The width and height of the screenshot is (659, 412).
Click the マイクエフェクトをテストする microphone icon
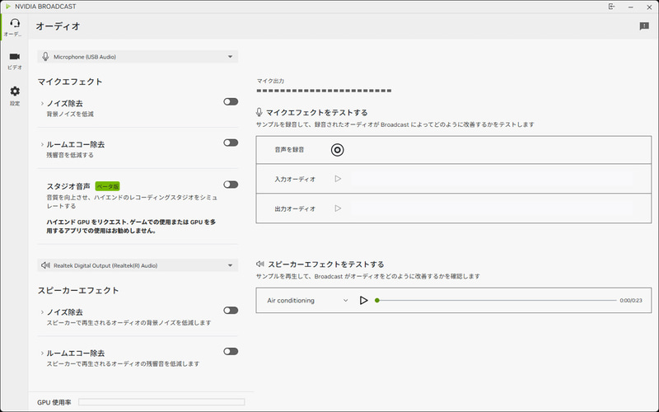[259, 112]
